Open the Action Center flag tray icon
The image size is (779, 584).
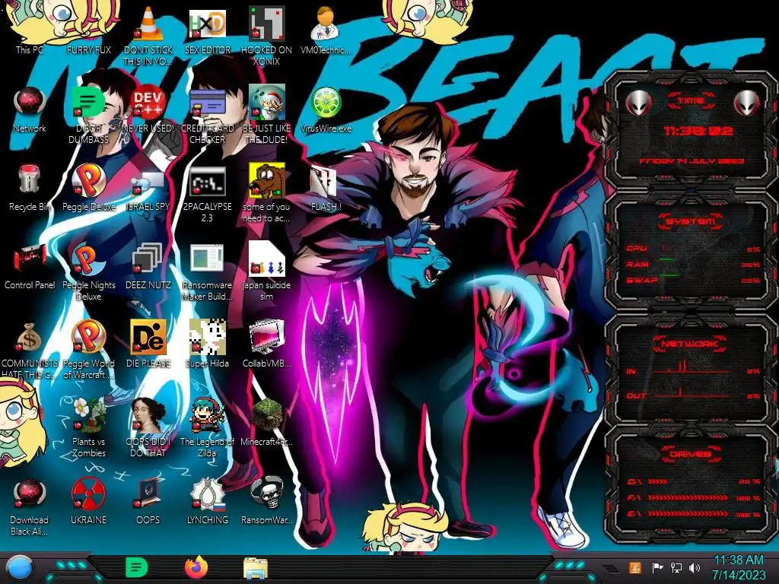657,567
